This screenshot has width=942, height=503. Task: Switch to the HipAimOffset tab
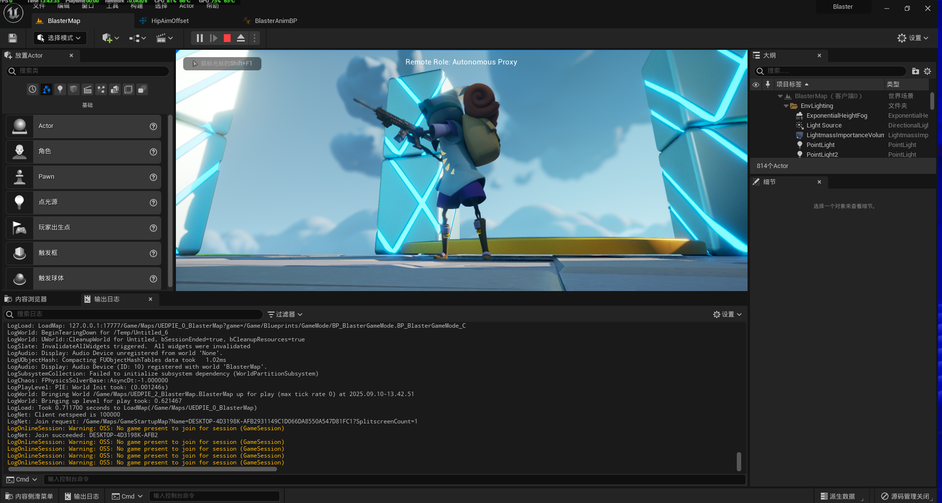(170, 21)
